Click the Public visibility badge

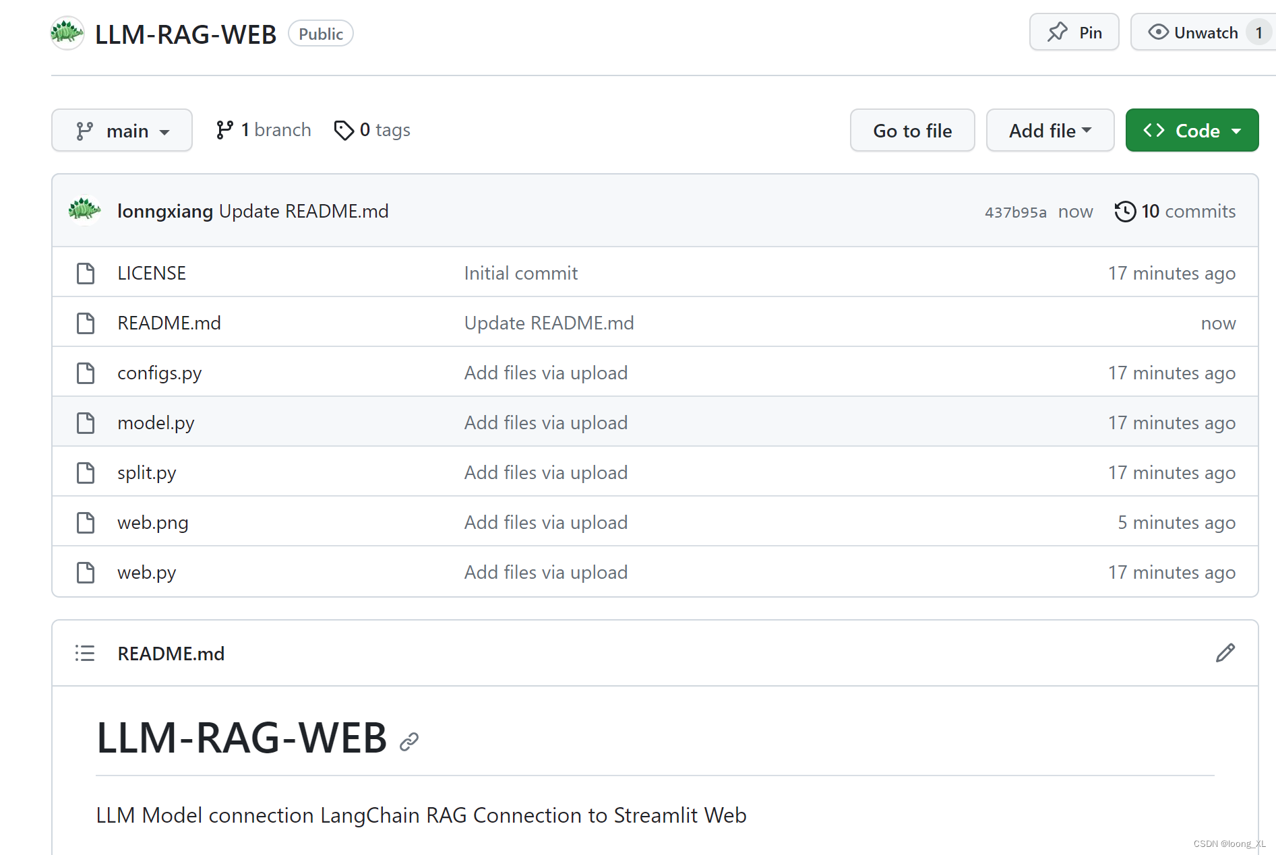(x=320, y=33)
